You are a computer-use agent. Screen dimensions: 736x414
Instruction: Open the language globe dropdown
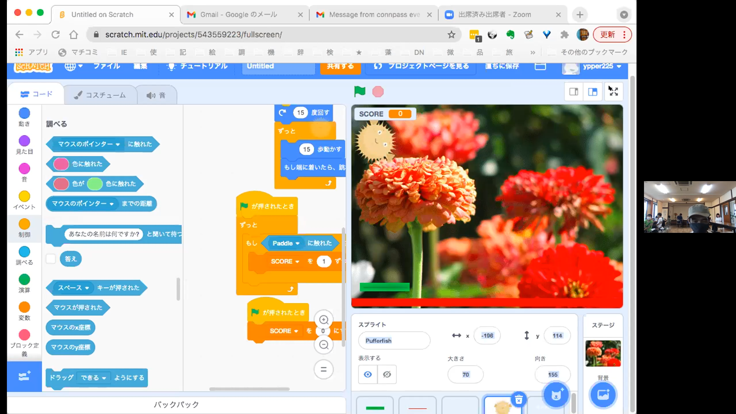coord(73,66)
